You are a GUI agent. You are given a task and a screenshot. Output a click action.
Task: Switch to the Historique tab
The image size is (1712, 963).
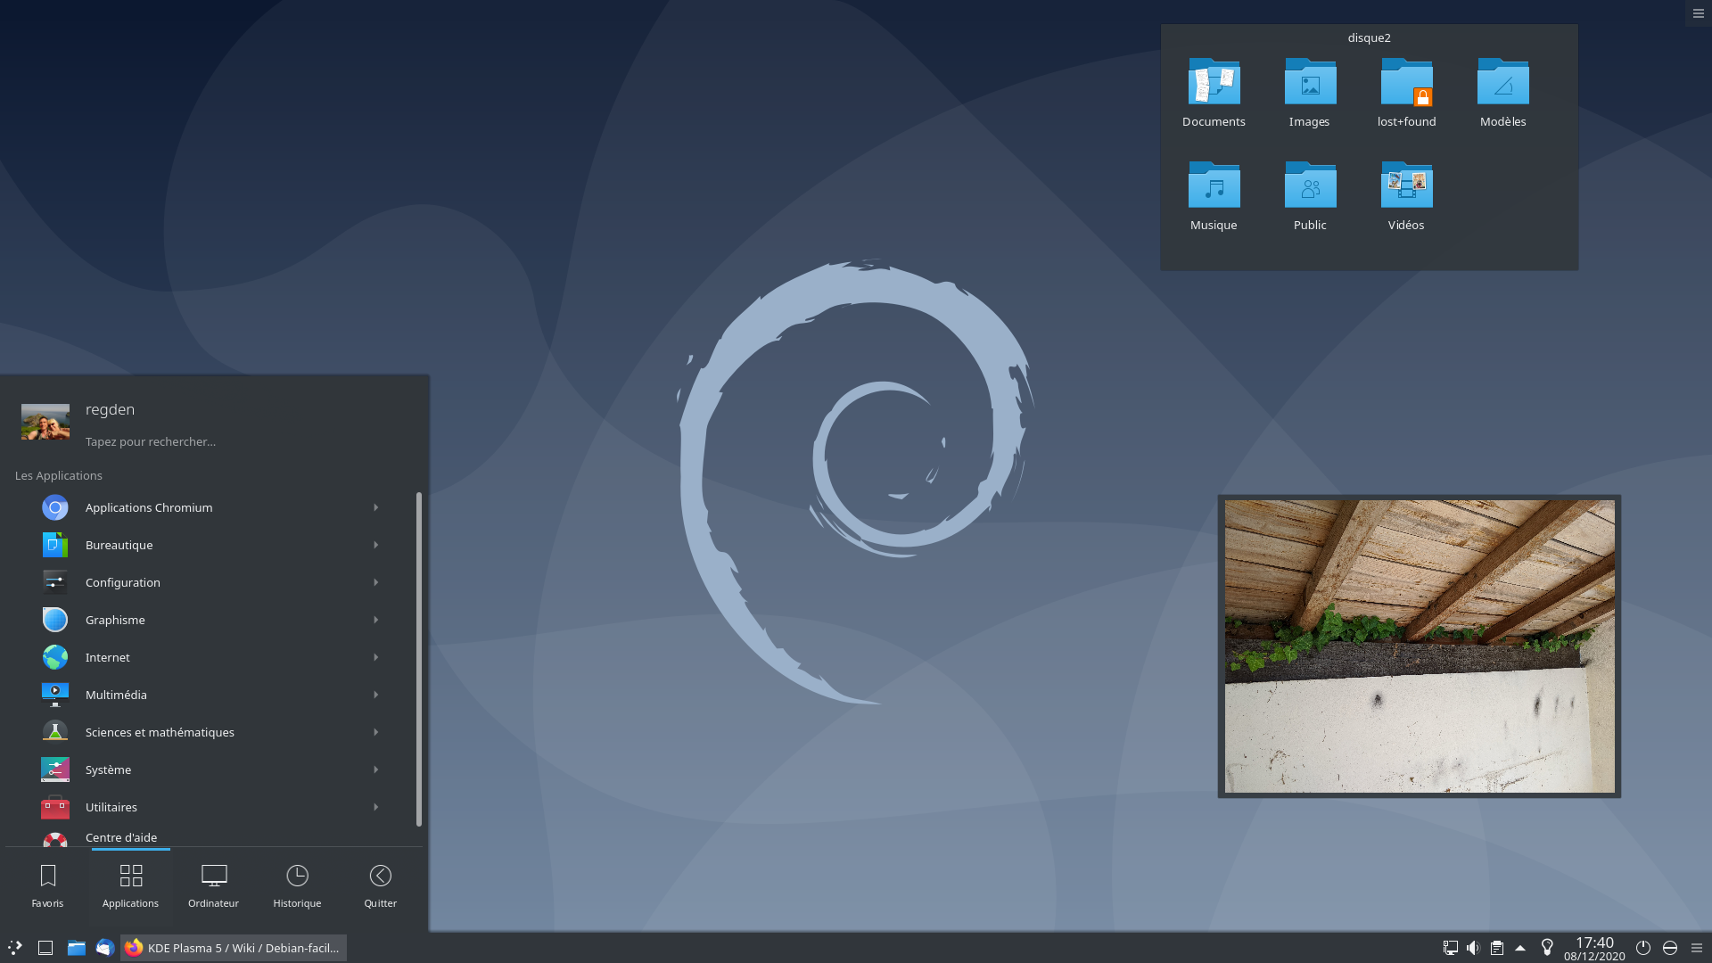pos(297,886)
